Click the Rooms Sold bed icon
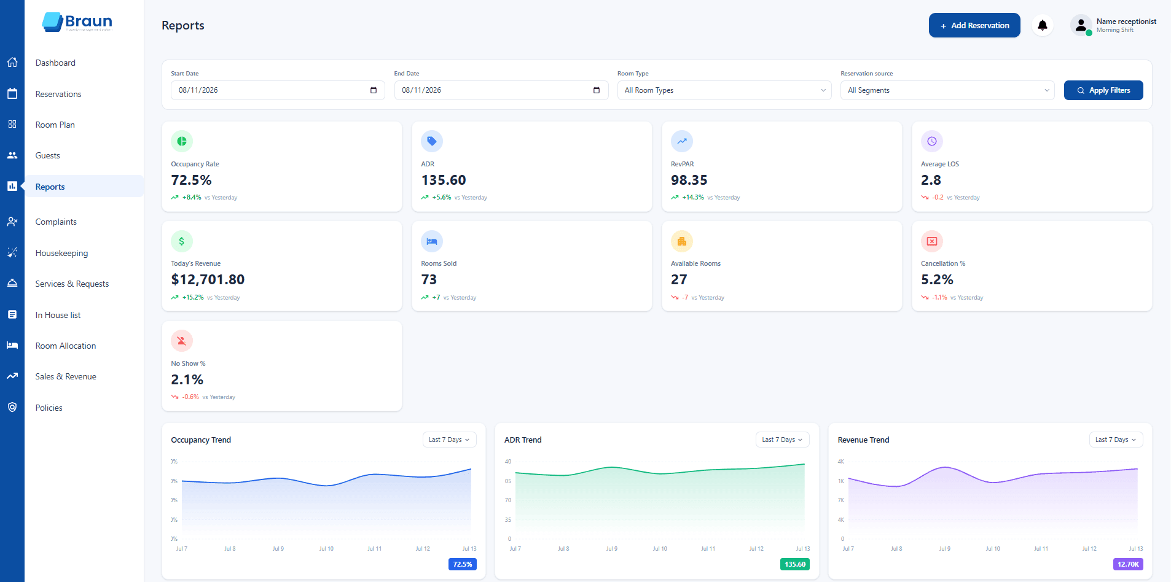Viewport: 1171px width, 582px height. pos(432,241)
